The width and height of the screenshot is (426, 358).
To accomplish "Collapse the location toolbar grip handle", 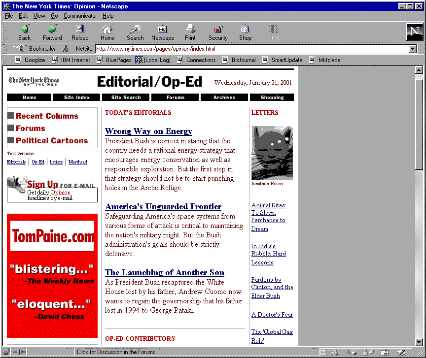I will point(4,49).
